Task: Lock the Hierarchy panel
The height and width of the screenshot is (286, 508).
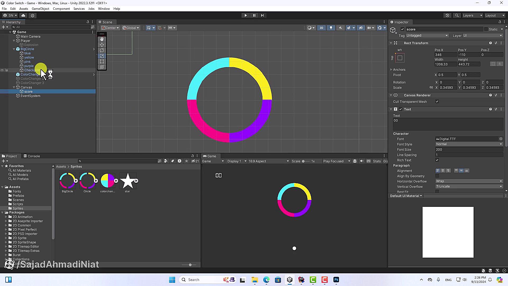Action: click(88, 22)
